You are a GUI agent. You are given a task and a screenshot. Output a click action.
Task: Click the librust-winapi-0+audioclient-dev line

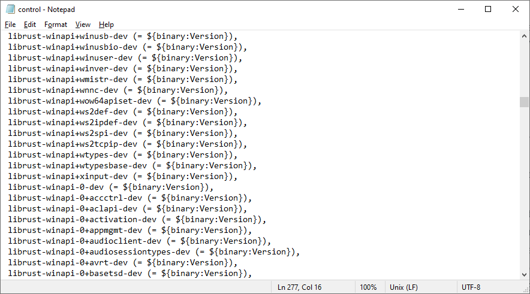tap(140, 241)
